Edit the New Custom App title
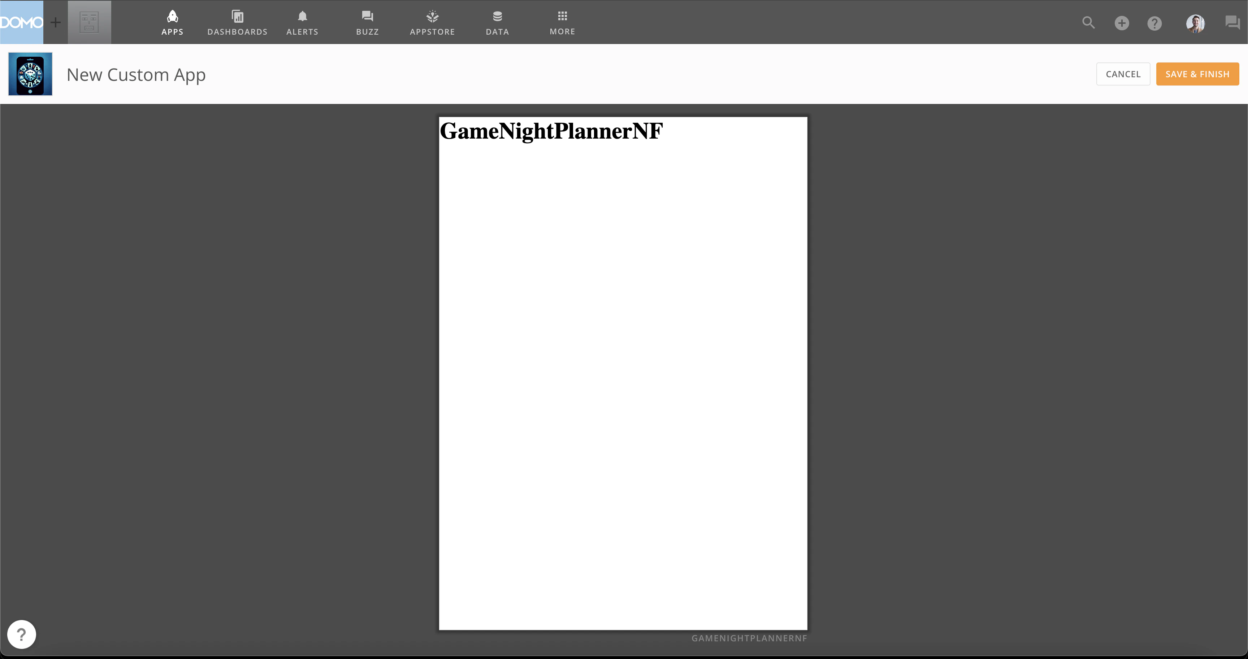Screen dimensions: 1248x659 136,75
